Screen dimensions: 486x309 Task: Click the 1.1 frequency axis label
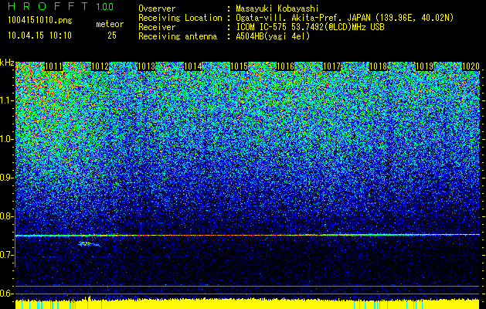point(6,100)
